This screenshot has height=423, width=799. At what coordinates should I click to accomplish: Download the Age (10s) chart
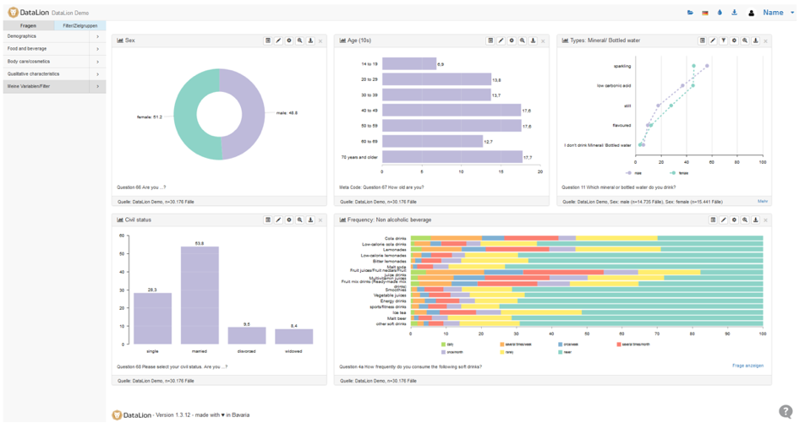[x=533, y=41]
